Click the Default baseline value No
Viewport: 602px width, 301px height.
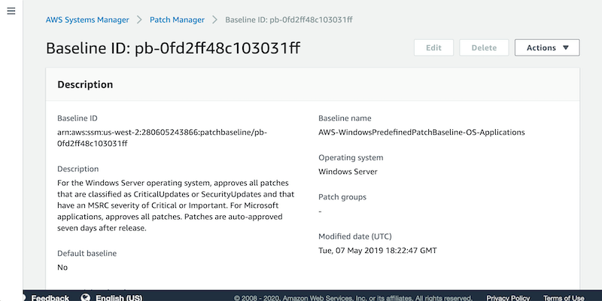coord(62,267)
